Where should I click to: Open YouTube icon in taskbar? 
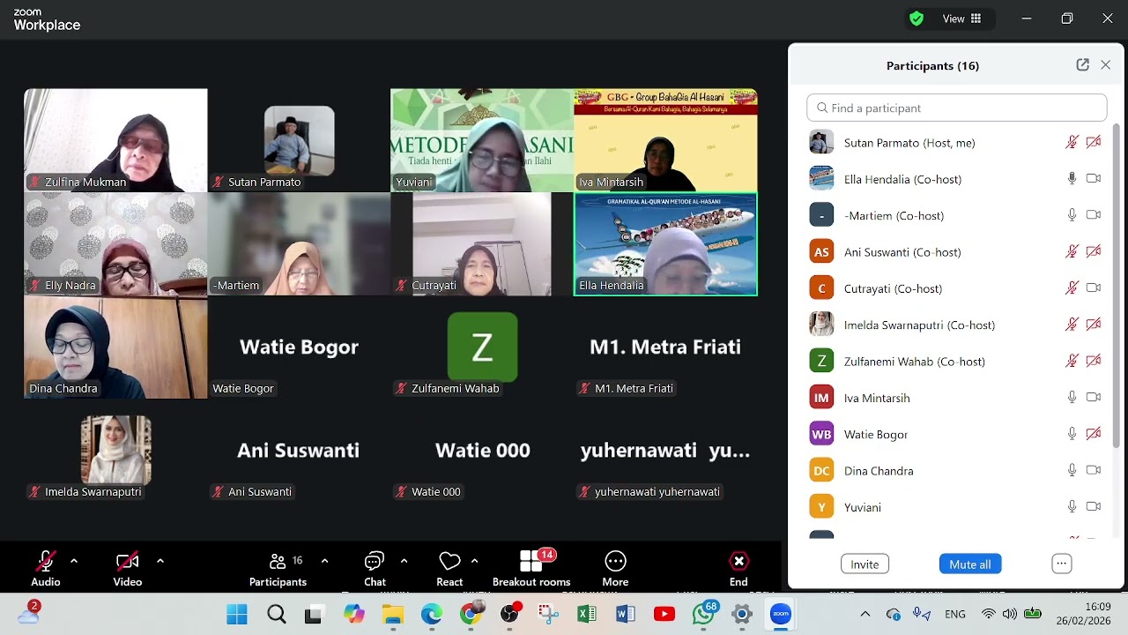coord(664,614)
